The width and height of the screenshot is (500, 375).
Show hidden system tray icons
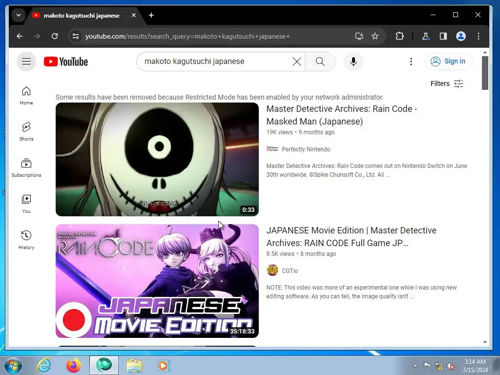tap(415, 366)
